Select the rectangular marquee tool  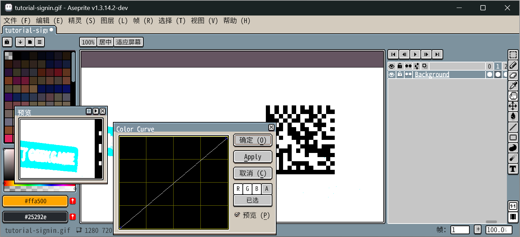point(513,55)
